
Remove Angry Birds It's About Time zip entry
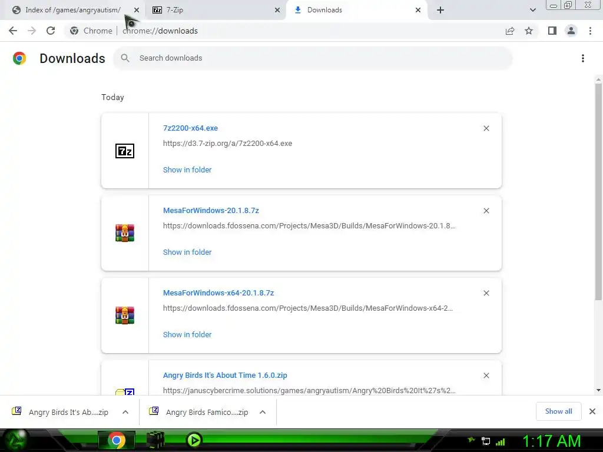486,375
